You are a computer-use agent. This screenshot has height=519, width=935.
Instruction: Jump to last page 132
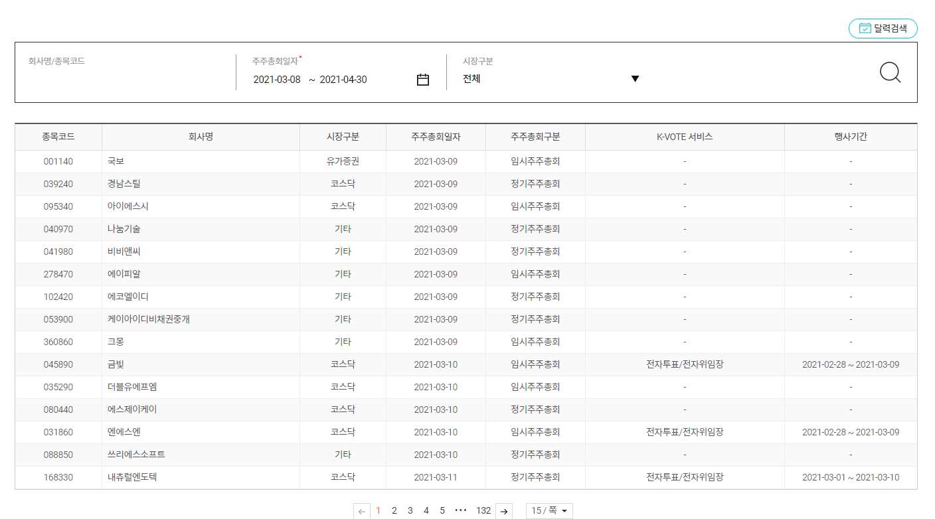(x=483, y=510)
